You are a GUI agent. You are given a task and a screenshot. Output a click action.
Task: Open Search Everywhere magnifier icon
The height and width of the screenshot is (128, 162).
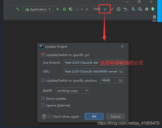click(x=140, y=9)
